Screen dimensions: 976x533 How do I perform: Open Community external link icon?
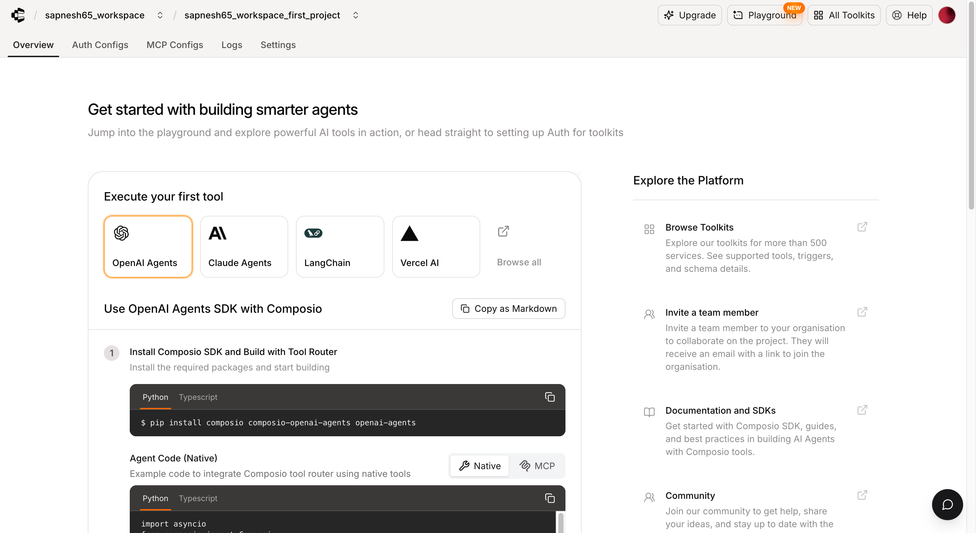(862, 495)
